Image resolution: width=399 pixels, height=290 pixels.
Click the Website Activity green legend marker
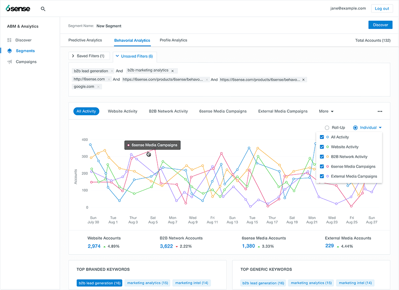point(328,147)
